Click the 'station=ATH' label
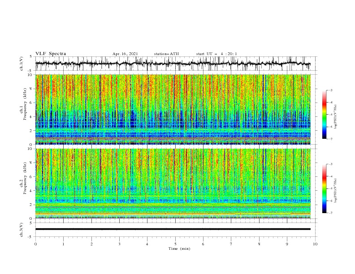This screenshot has height=274, width=355. (166, 54)
